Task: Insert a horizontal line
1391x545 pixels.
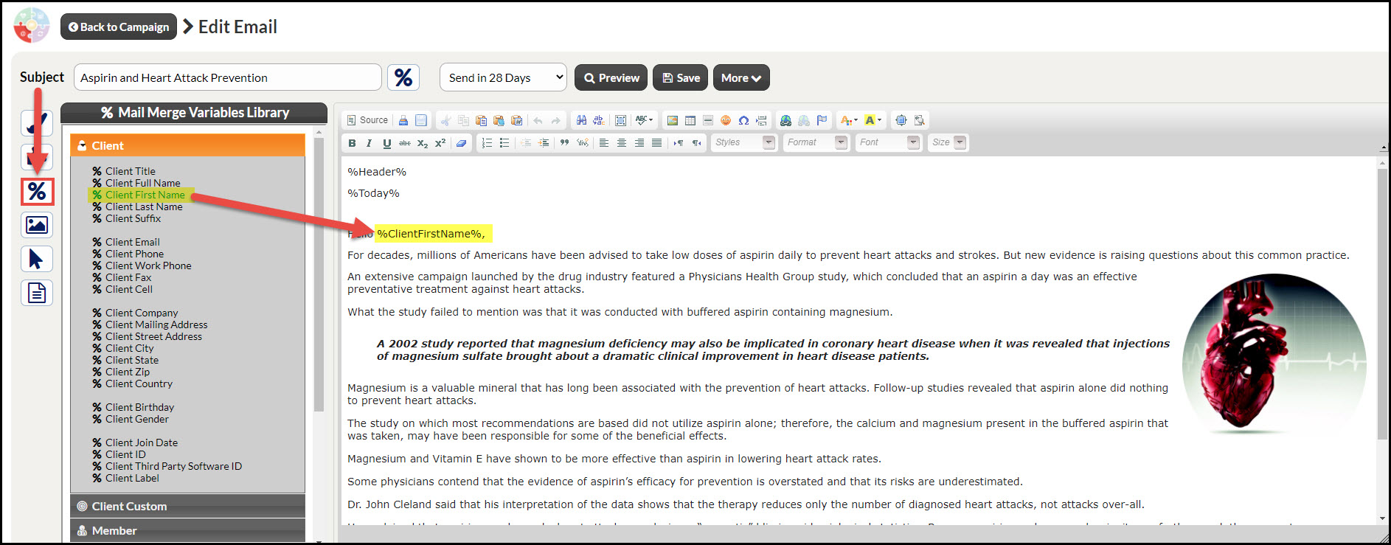Action: point(708,120)
